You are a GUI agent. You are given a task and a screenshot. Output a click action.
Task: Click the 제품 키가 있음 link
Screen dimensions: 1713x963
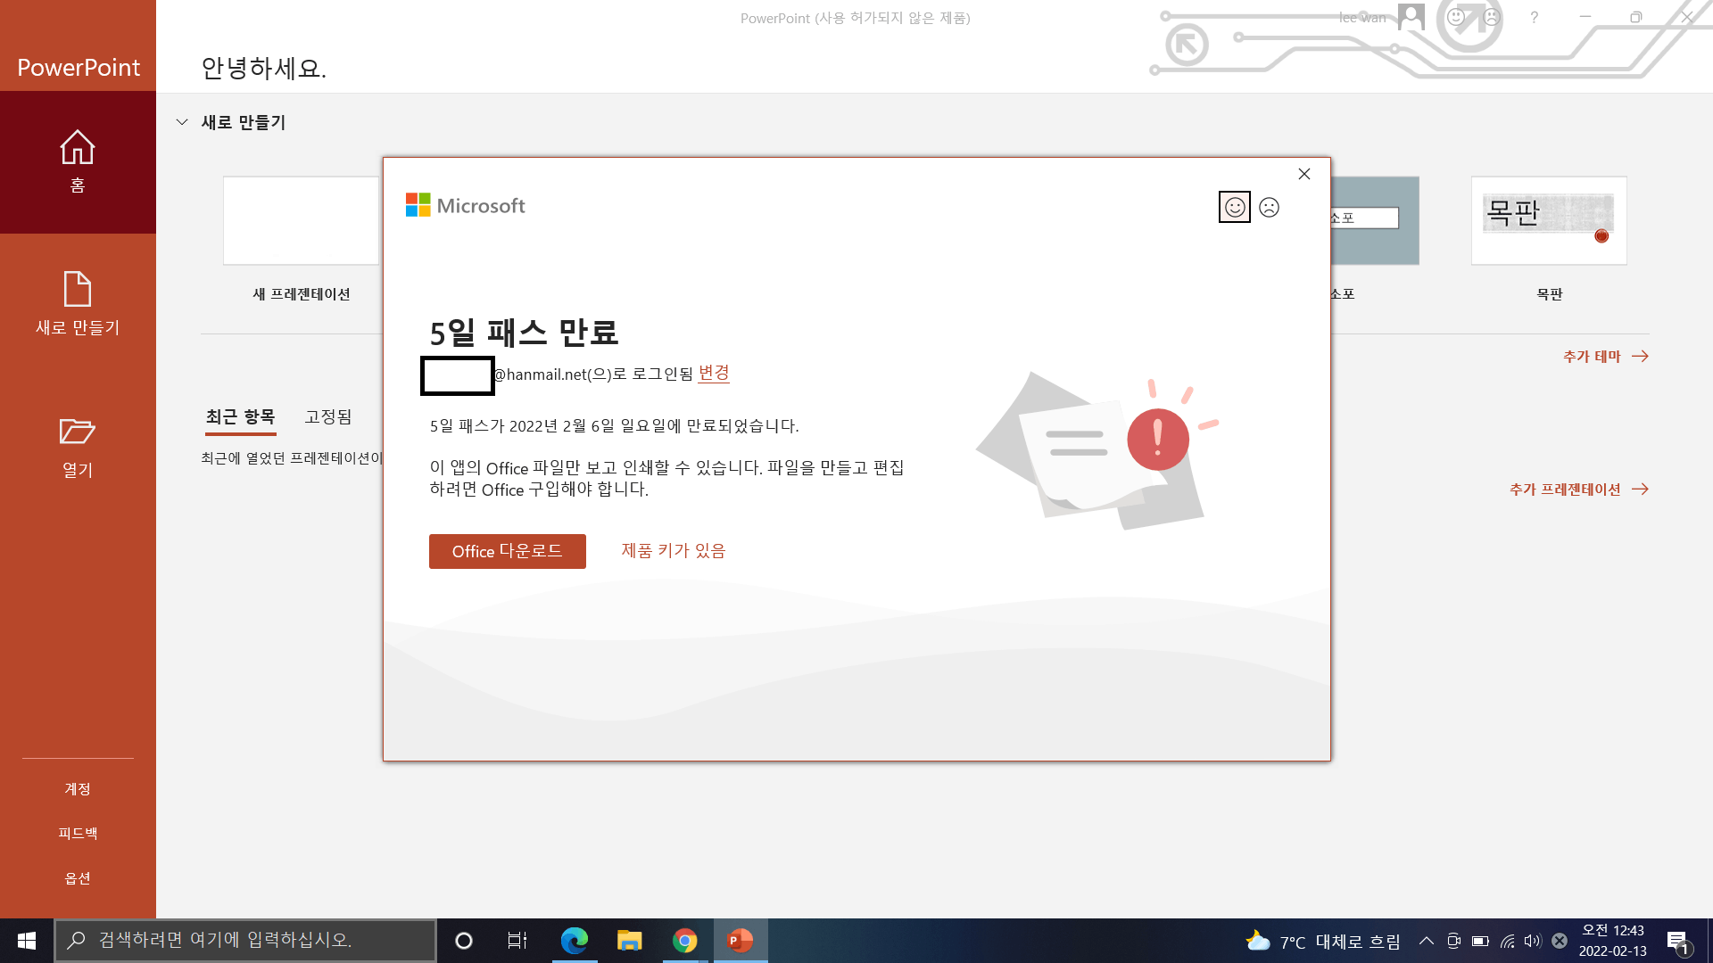pyautogui.click(x=674, y=551)
